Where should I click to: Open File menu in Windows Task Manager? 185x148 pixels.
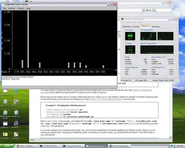[x=123, y=22]
